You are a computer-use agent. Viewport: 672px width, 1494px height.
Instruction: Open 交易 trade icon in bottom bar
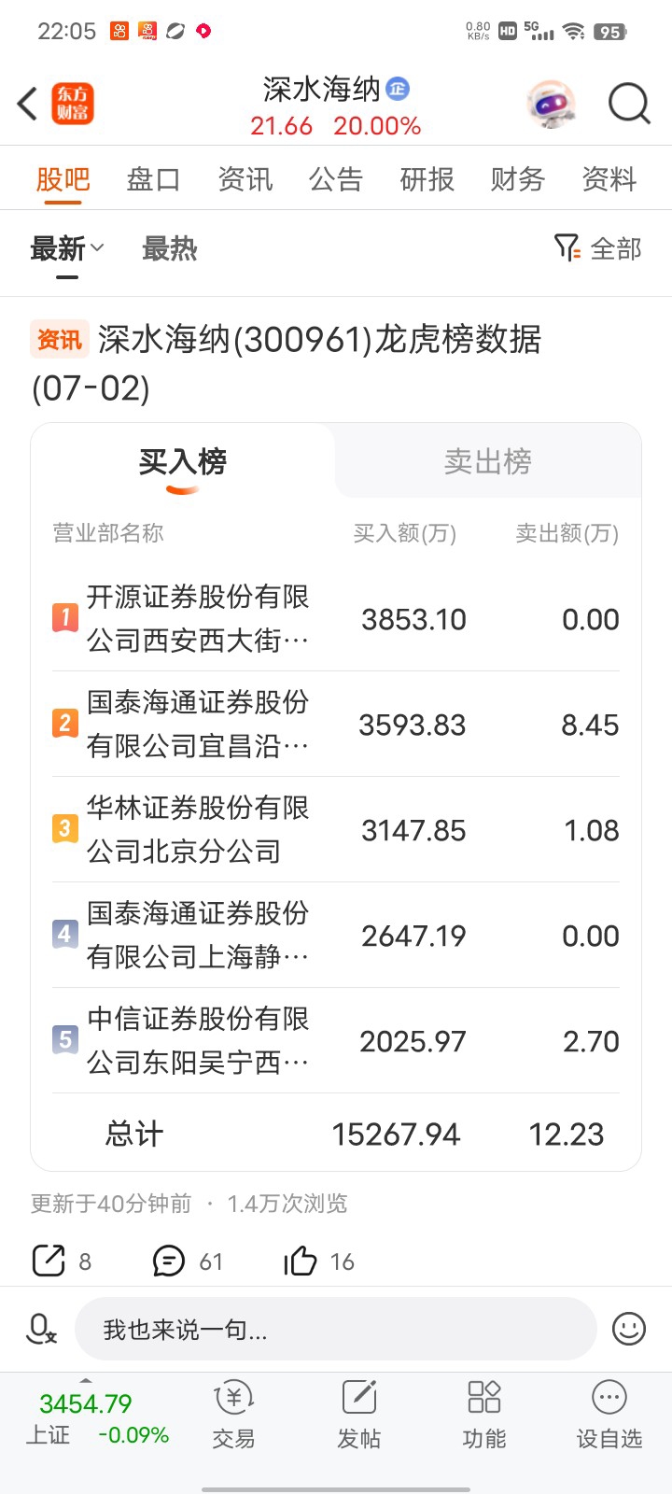coord(233,1415)
